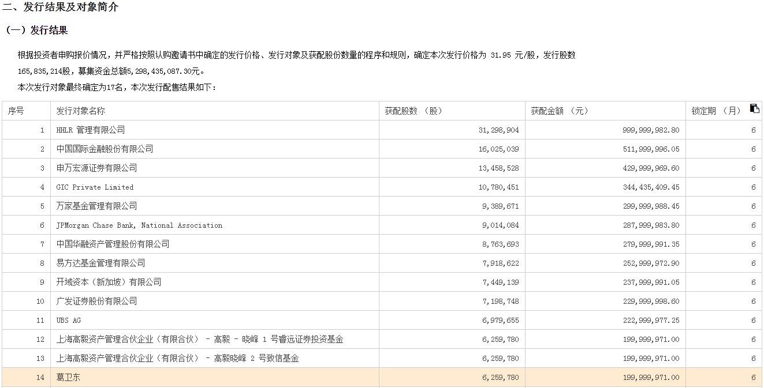Click the 锁定期（月）column header
The height and width of the screenshot is (388, 764).
pyautogui.click(x=724, y=111)
